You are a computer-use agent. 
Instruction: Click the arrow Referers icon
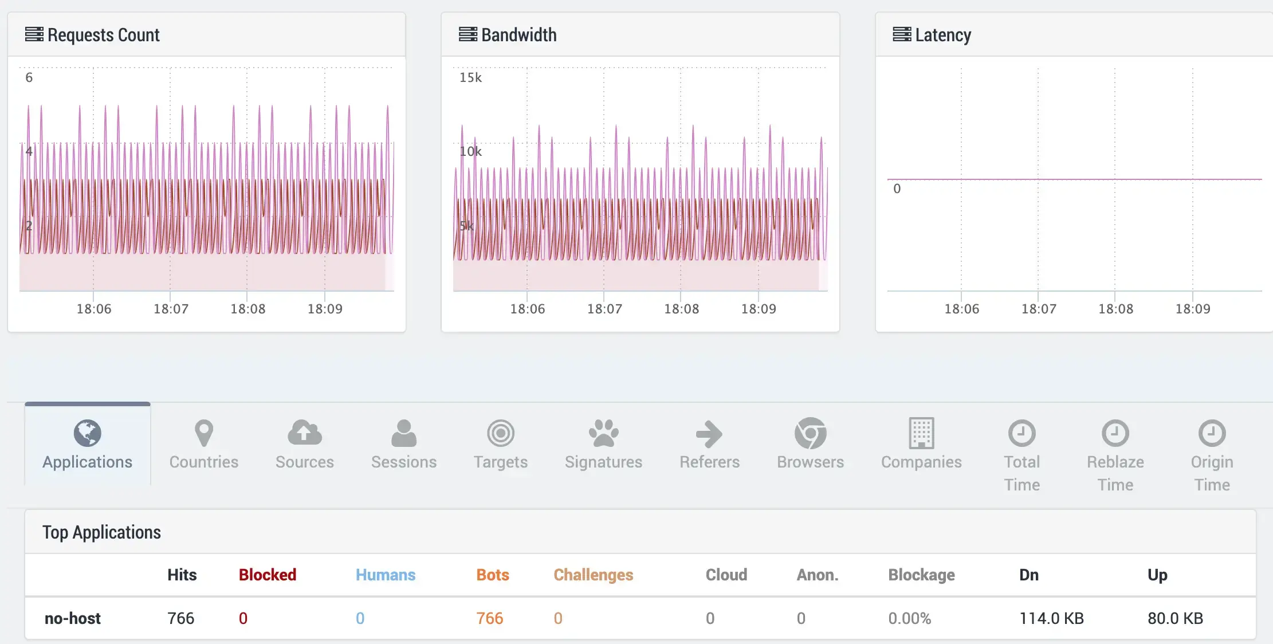point(709,434)
